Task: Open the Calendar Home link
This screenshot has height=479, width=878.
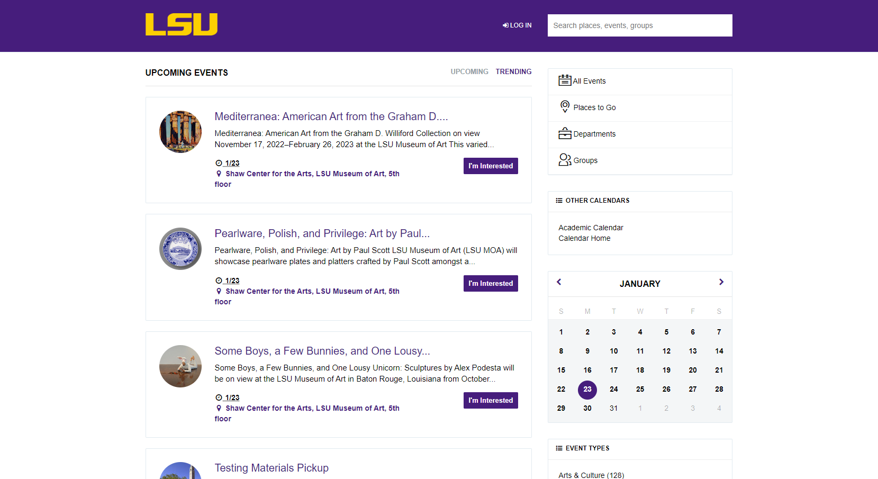Action: [x=584, y=238]
